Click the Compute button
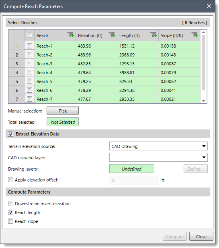 [x=175, y=237]
